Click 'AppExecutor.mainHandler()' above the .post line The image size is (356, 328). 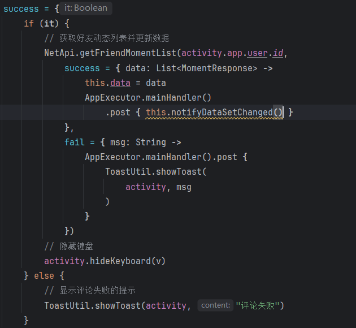[148, 98]
